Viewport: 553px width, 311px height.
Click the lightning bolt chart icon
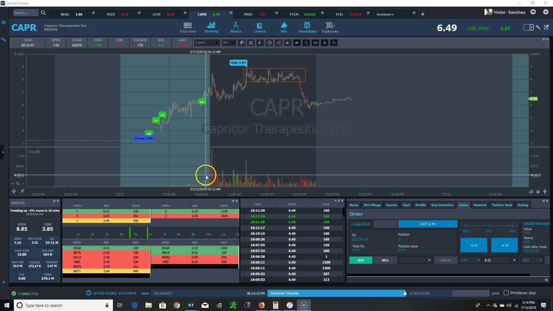click(x=260, y=43)
